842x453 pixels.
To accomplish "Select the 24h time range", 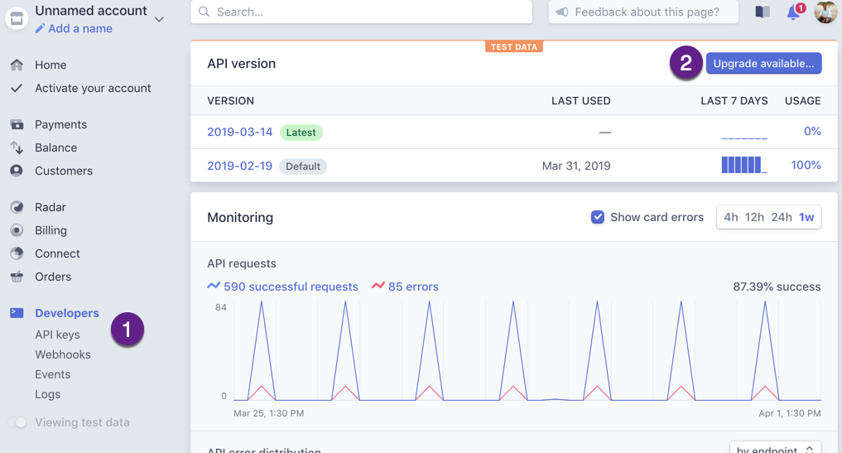I will (x=782, y=217).
